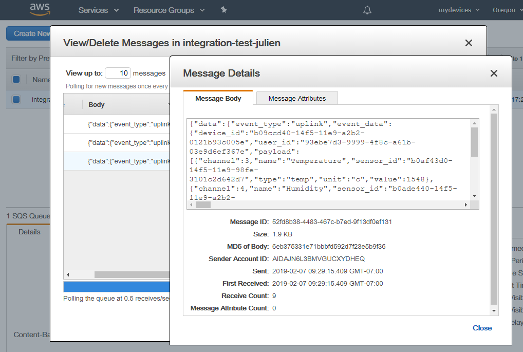Click the polling progress bar
The image size is (523, 352).
coord(117,286)
